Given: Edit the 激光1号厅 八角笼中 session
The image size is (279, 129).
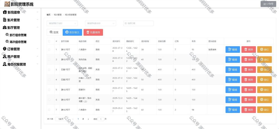Looking at the screenshot, I should pyautogui.click(x=233, y=50).
